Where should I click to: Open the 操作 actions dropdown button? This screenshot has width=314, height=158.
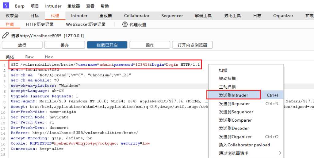tap(150, 45)
